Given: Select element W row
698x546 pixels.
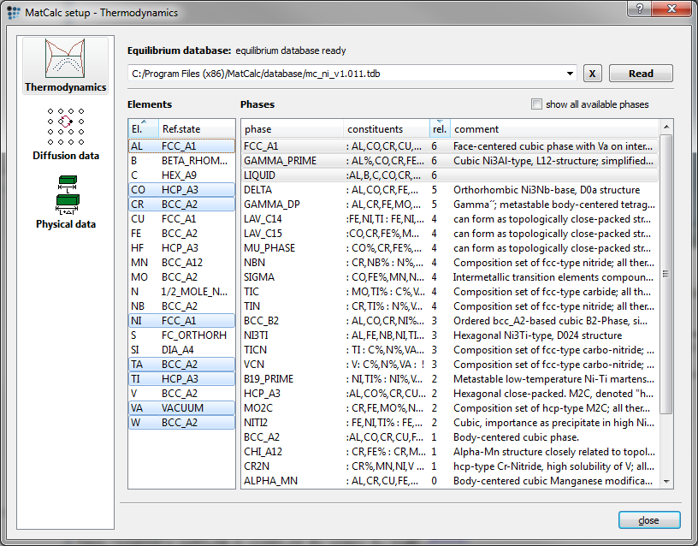Looking at the screenshot, I should pos(181,422).
